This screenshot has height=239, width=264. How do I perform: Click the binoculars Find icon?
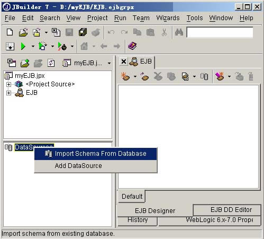click(x=179, y=32)
